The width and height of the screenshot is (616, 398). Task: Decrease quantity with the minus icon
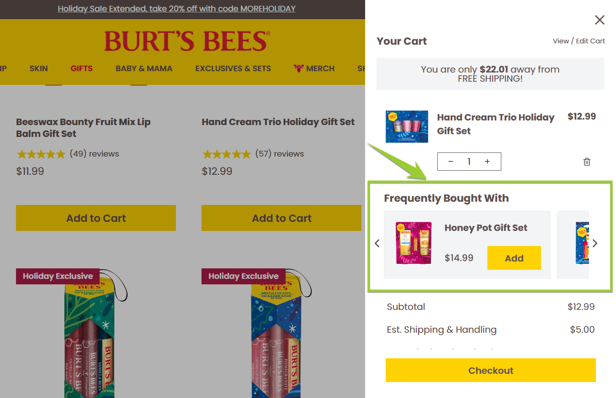point(451,162)
